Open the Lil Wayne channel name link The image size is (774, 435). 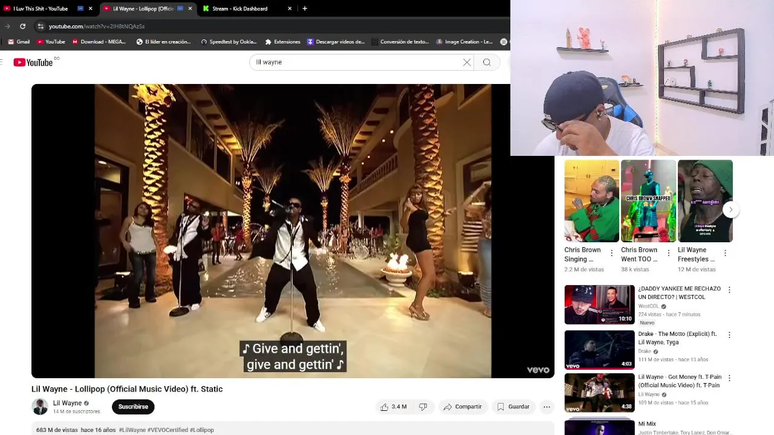[x=67, y=403]
